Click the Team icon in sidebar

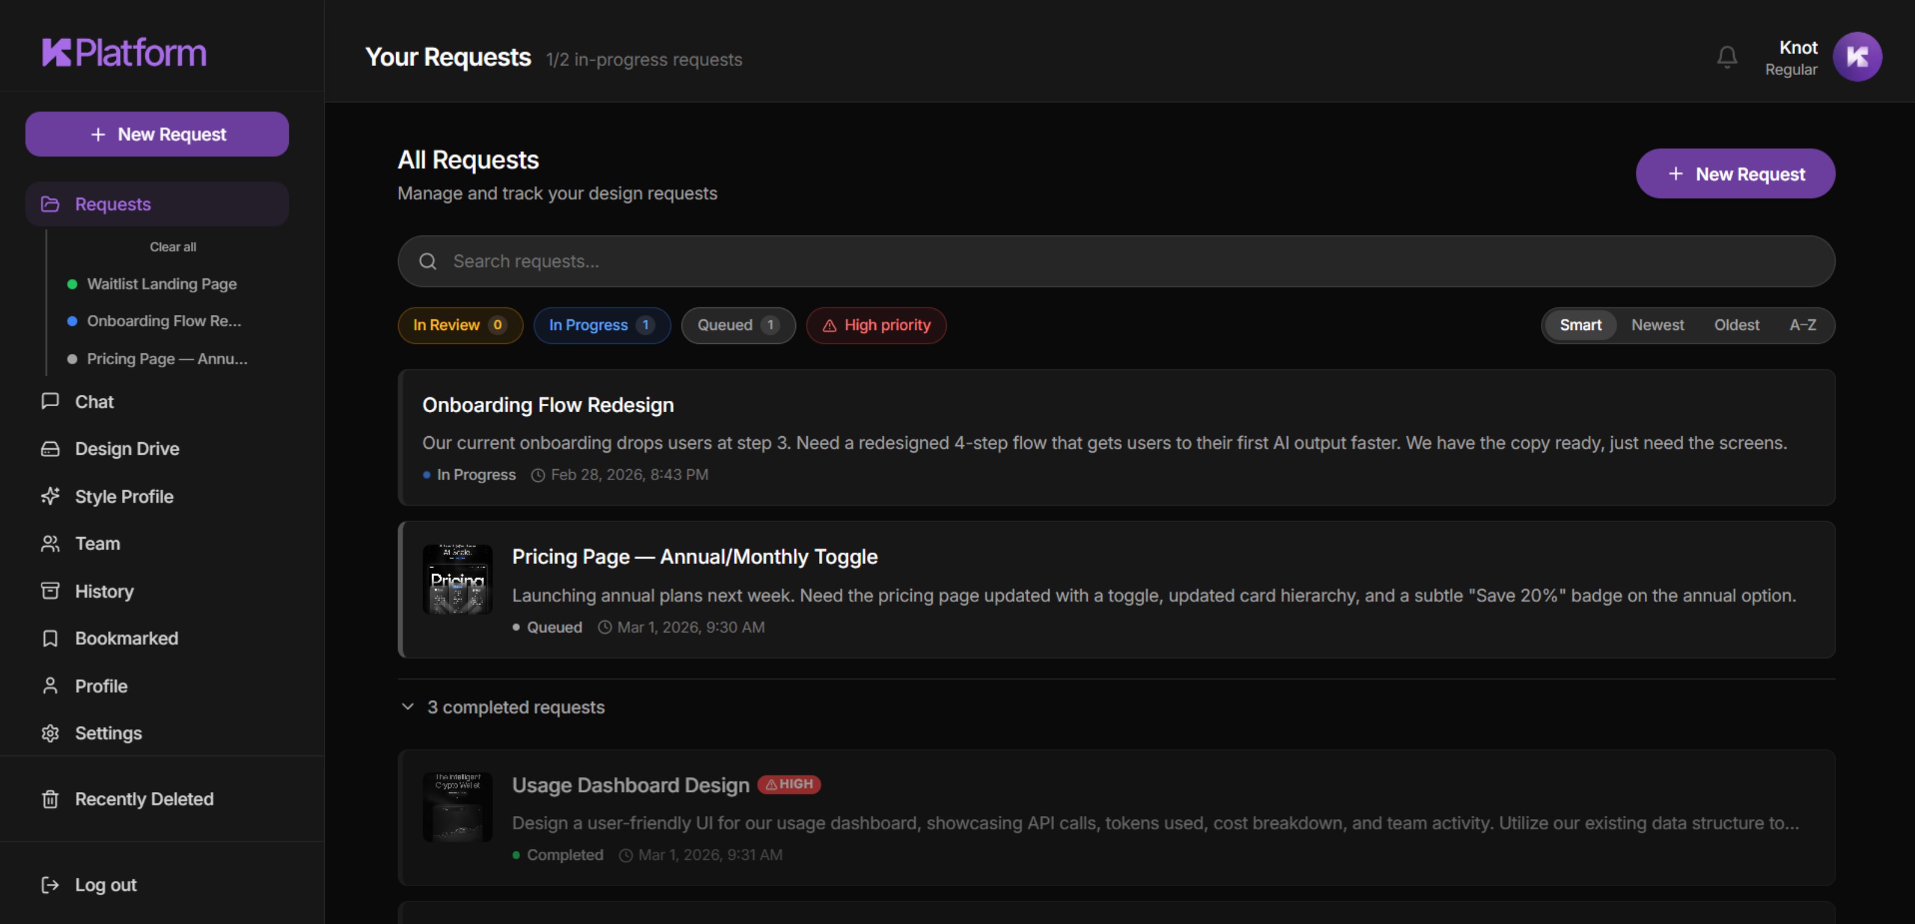[x=50, y=543]
